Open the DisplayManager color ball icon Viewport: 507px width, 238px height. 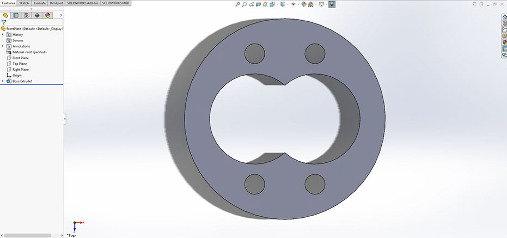(x=47, y=15)
